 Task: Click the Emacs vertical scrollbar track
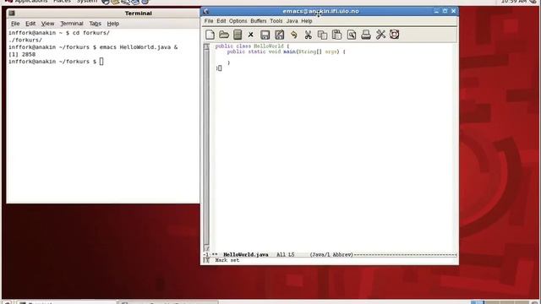pyautogui.click(x=206, y=148)
